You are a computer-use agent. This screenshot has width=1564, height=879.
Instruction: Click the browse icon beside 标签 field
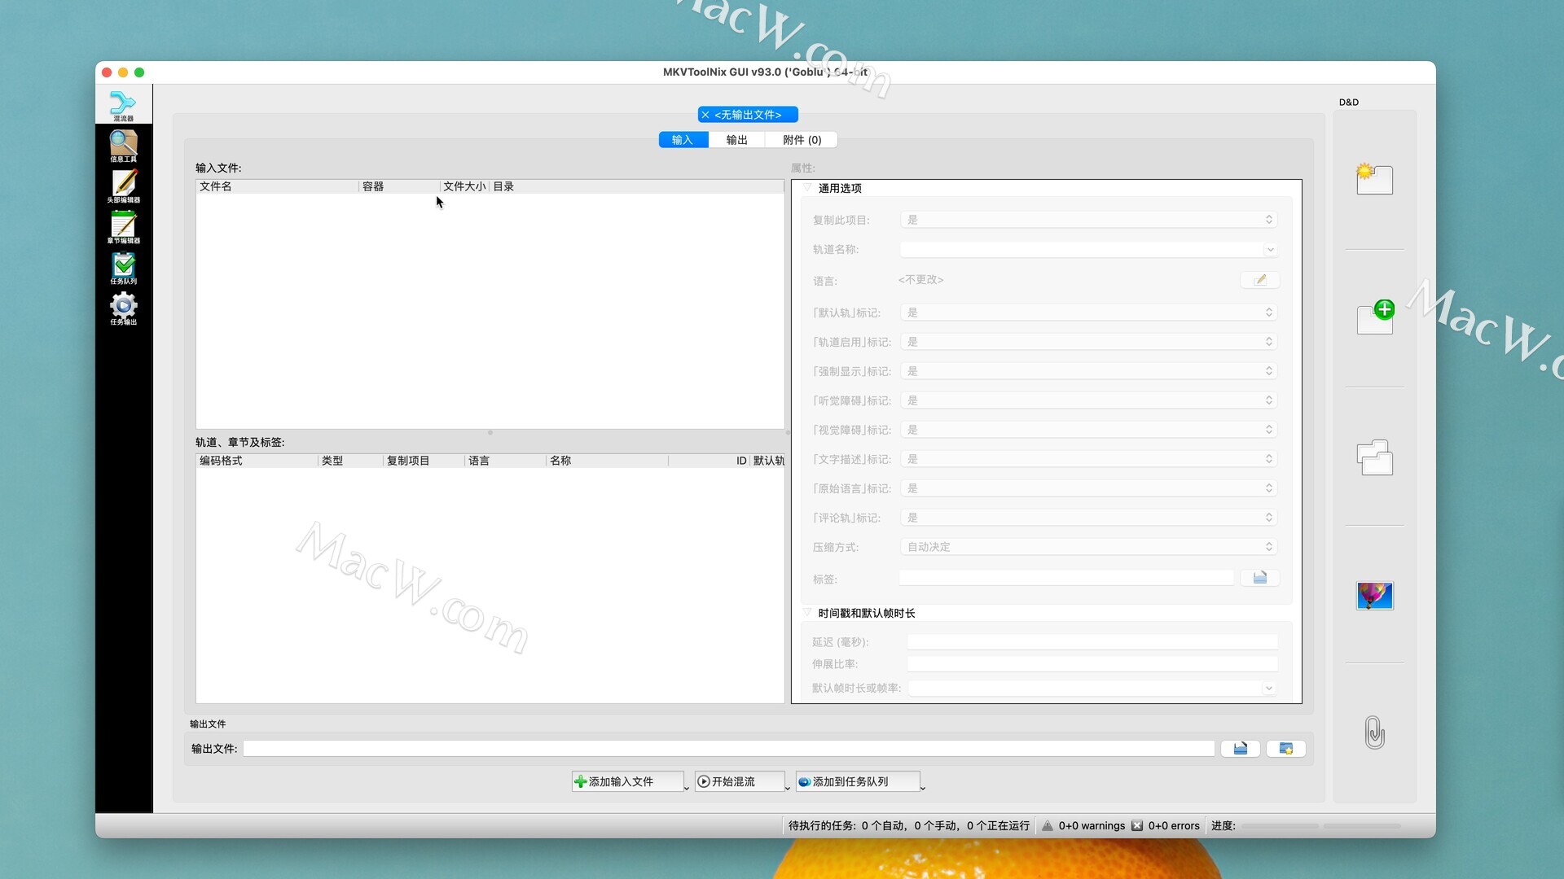(x=1259, y=578)
